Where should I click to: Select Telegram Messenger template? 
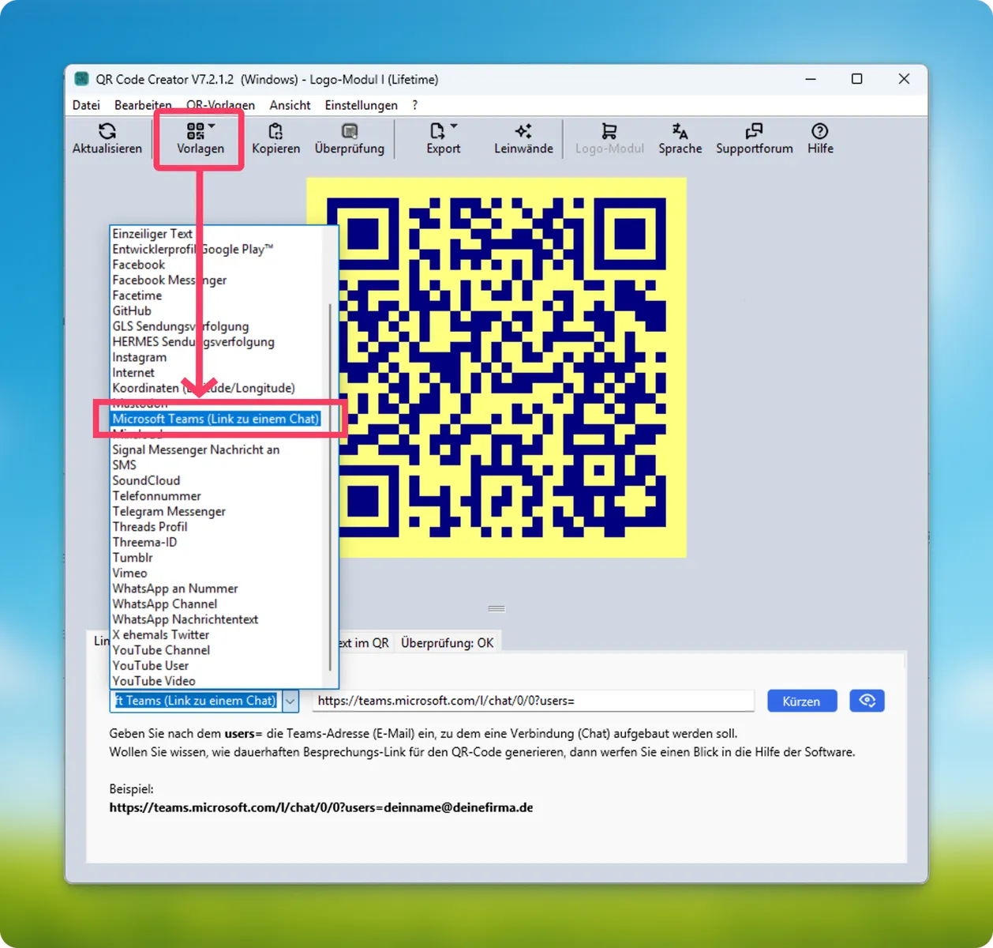(168, 511)
